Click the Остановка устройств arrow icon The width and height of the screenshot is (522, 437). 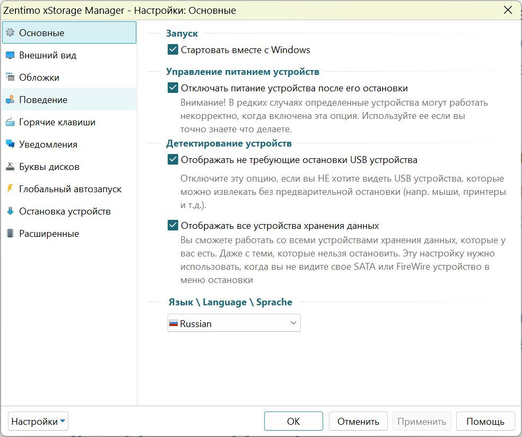pyautogui.click(x=10, y=211)
